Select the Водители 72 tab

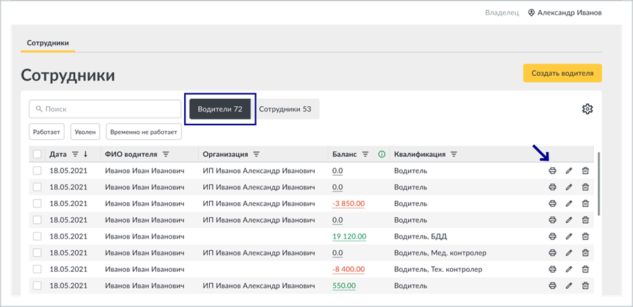(x=220, y=109)
